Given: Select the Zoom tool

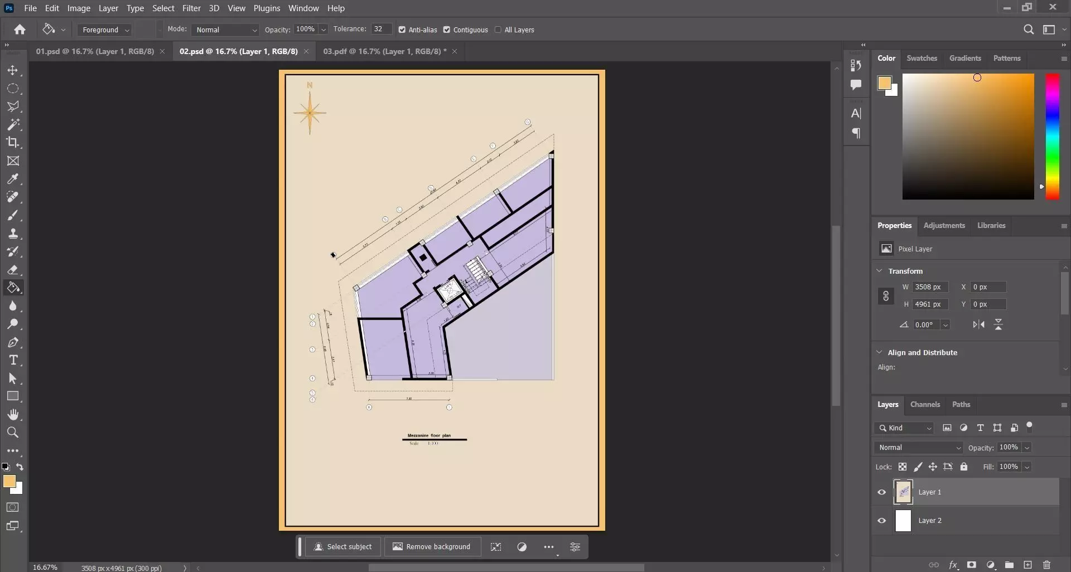Looking at the screenshot, I should (x=13, y=433).
